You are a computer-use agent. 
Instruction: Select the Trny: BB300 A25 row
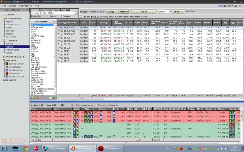click(x=150, y=34)
